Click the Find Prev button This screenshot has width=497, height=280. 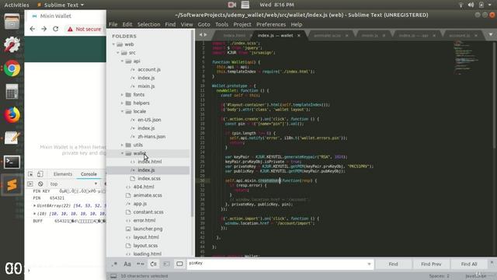click(431, 264)
